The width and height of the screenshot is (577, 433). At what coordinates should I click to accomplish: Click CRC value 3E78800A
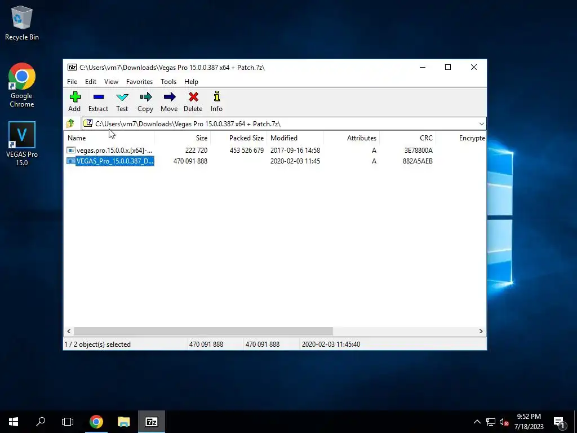pos(419,150)
